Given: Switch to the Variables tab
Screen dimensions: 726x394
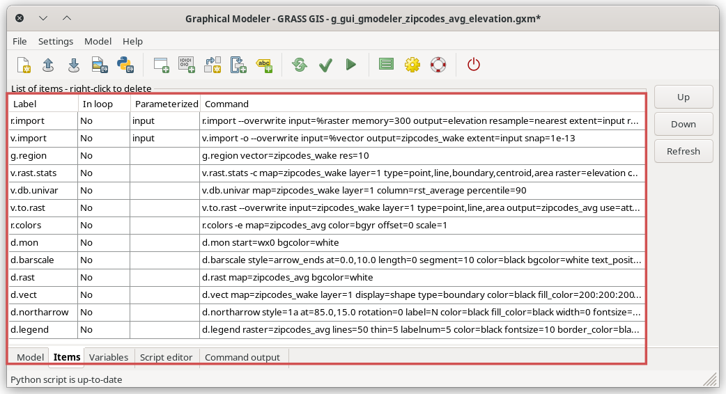Looking at the screenshot, I should (x=109, y=357).
